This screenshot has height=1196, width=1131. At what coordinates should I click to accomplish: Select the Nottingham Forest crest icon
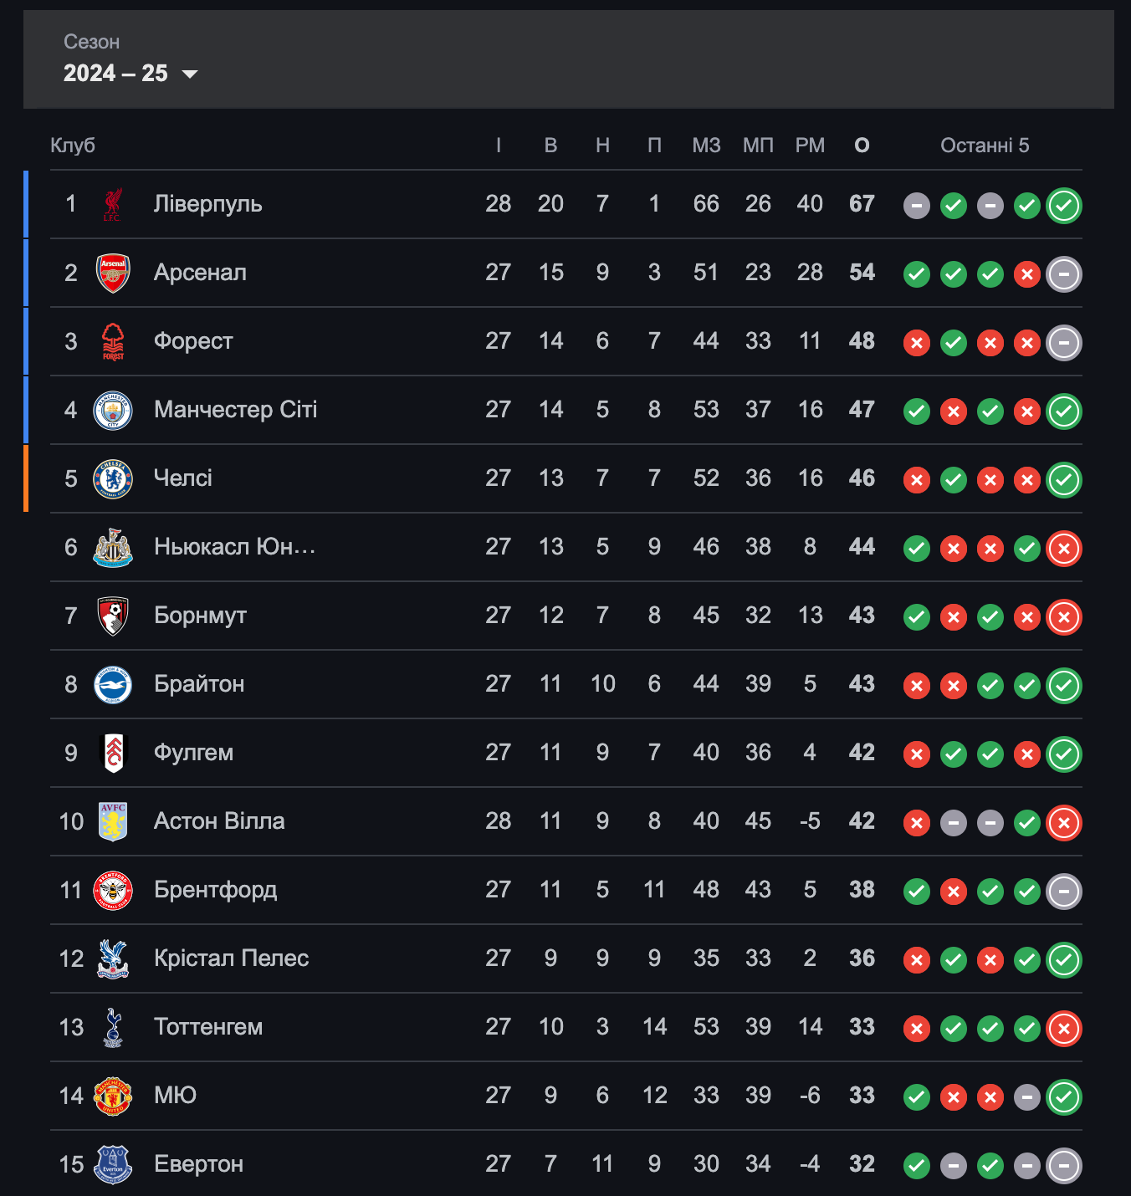pyautogui.click(x=113, y=341)
